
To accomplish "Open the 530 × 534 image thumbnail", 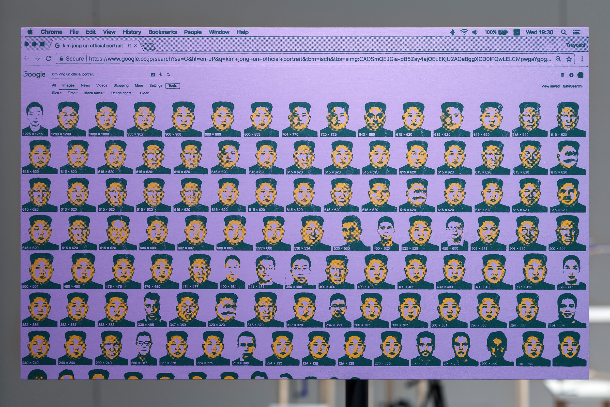I will click(x=312, y=233).
